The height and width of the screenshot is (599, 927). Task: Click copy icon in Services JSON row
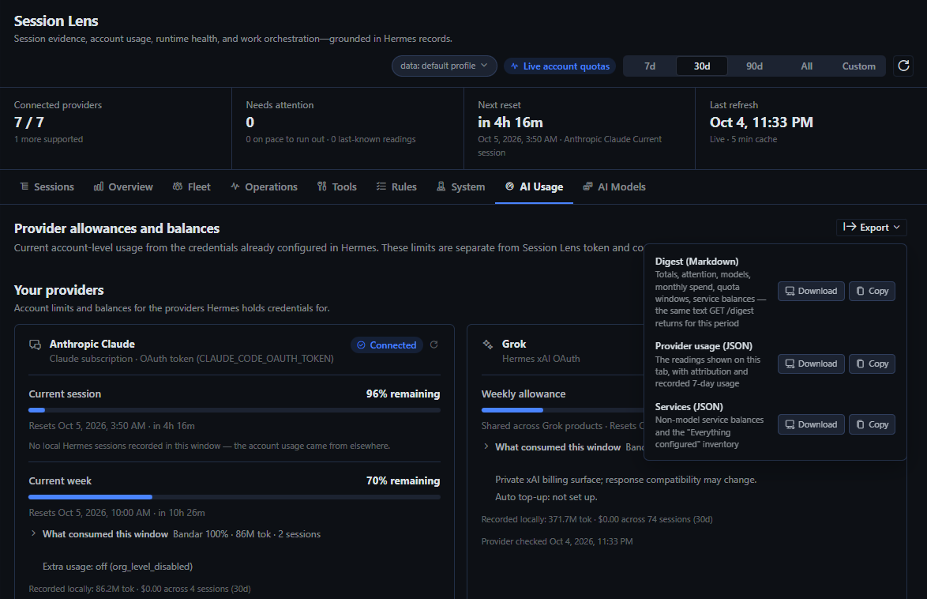point(860,424)
